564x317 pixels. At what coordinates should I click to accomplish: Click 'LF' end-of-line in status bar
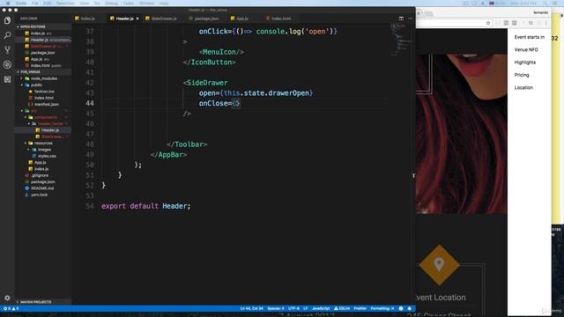click(306, 308)
